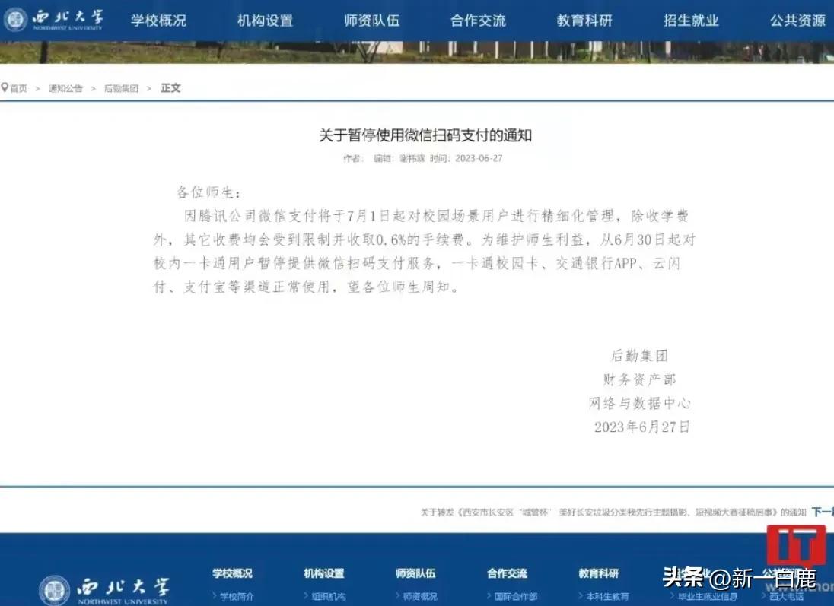Screen dimensions: 834x606
Task: Open the 学校概况 navigation menu
Action: (158, 21)
